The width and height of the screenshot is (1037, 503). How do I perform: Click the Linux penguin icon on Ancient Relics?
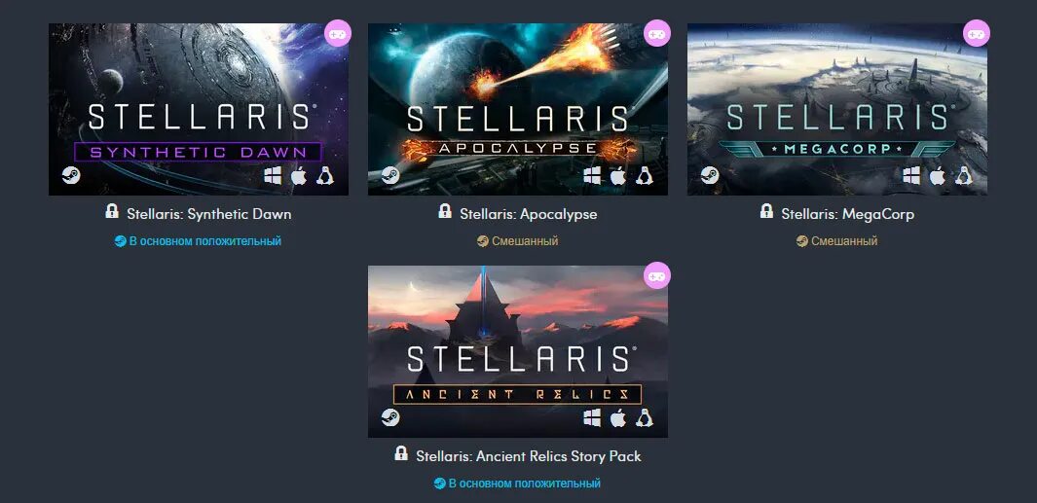(x=645, y=417)
